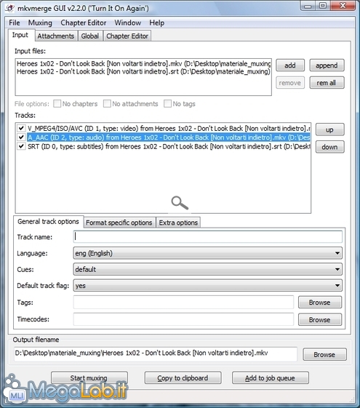The width and height of the screenshot is (360, 408).
Task: Click the Start muxing button
Action: point(89,377)
